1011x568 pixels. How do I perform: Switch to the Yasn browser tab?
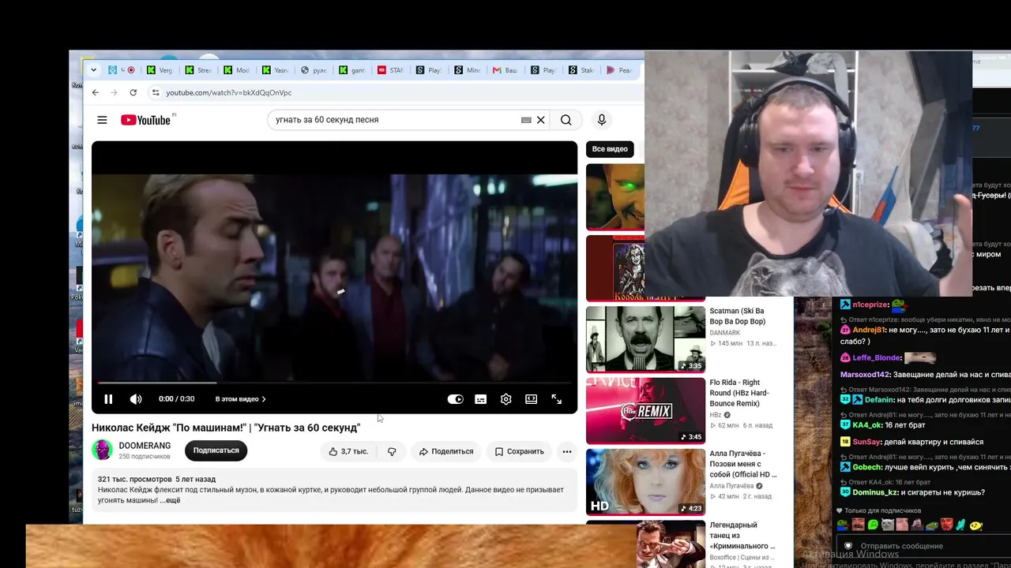coord(274,70)
